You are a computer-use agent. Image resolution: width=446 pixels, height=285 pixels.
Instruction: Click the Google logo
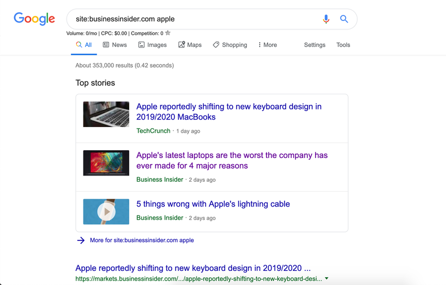coord(34,19)
